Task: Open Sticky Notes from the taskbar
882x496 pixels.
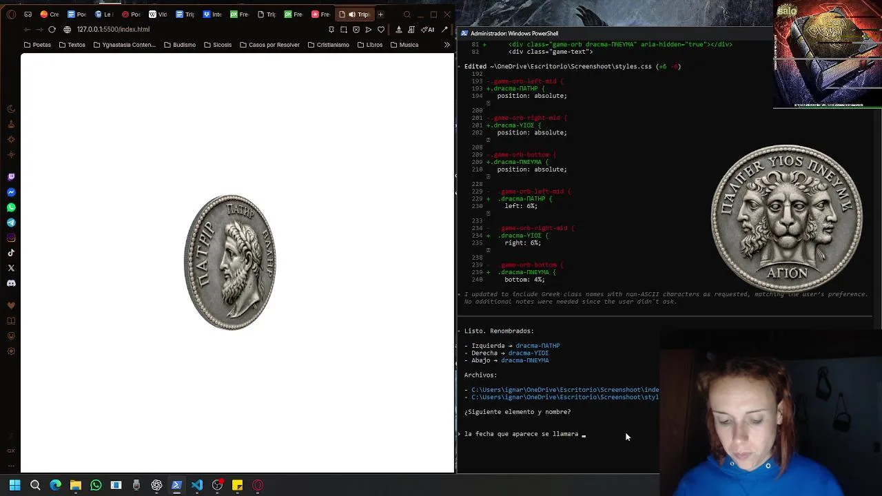Action: (237, 485)
